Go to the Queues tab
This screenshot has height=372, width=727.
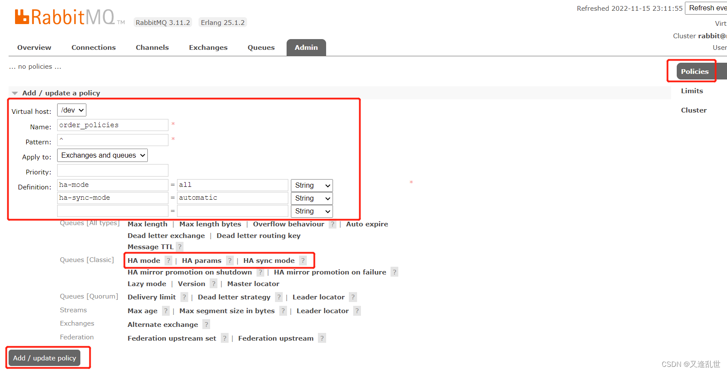[261, 48]
